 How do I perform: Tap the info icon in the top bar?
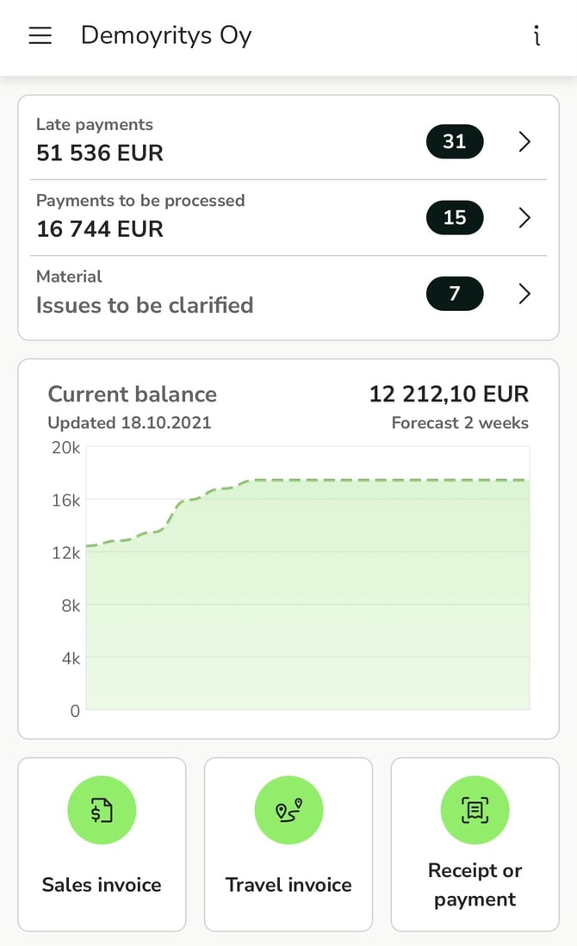pos(536,35)
